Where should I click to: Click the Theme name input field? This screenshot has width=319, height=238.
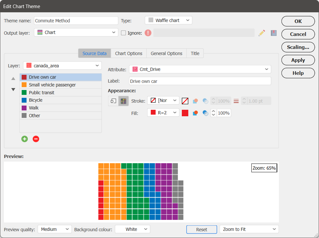click(x=76, y=21)
